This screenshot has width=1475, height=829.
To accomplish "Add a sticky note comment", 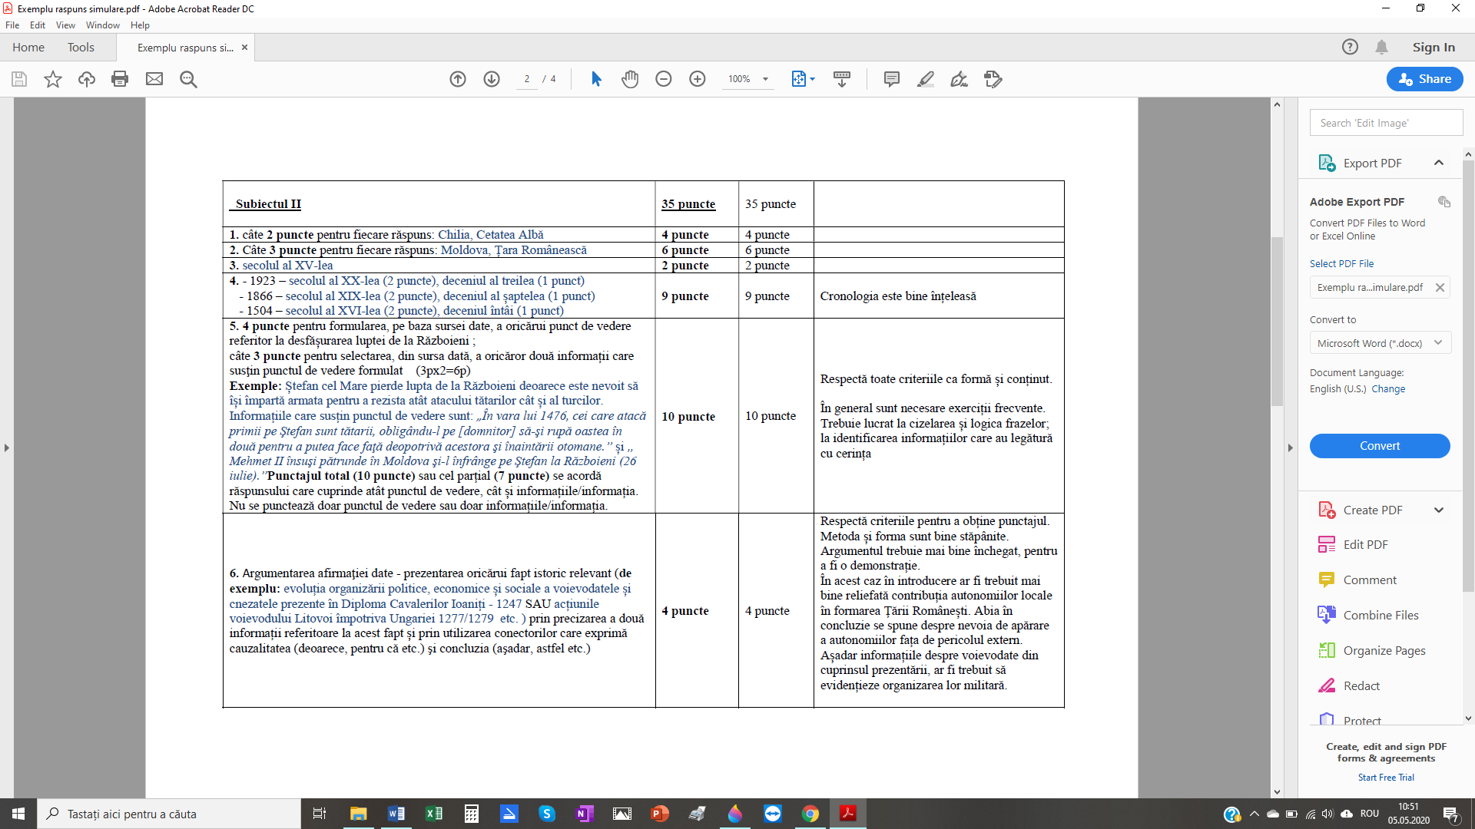I will pyautogui.click(x=892, y=79).
